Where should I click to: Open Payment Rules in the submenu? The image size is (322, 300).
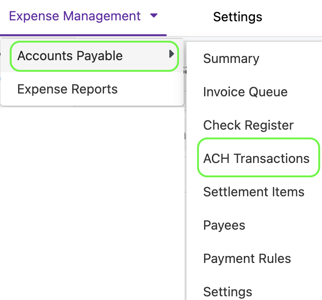[247, 259]
